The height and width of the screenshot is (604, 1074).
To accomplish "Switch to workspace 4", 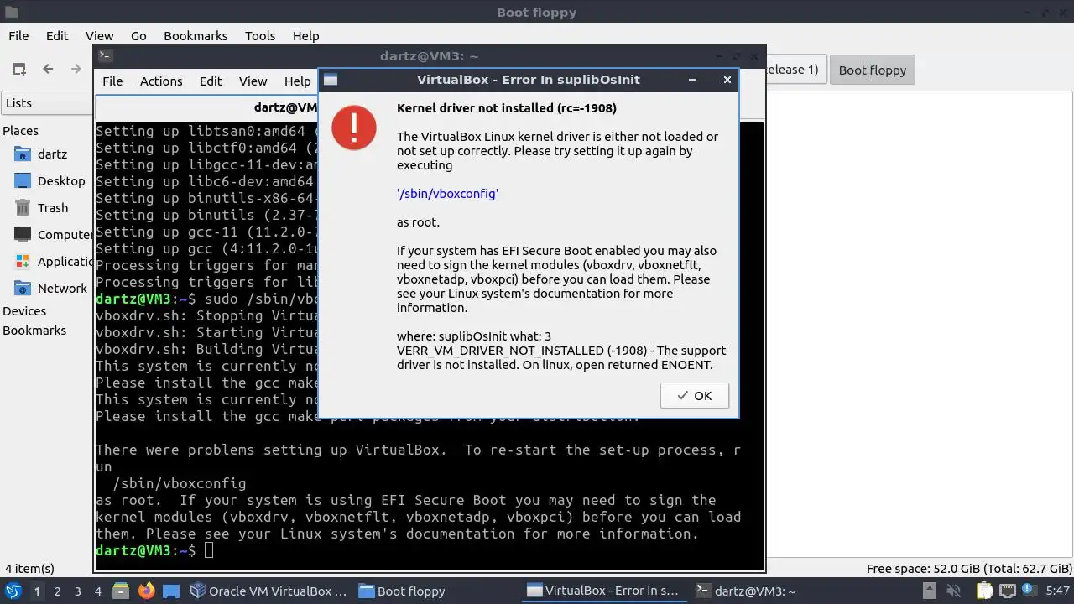I will coord(97,591).
